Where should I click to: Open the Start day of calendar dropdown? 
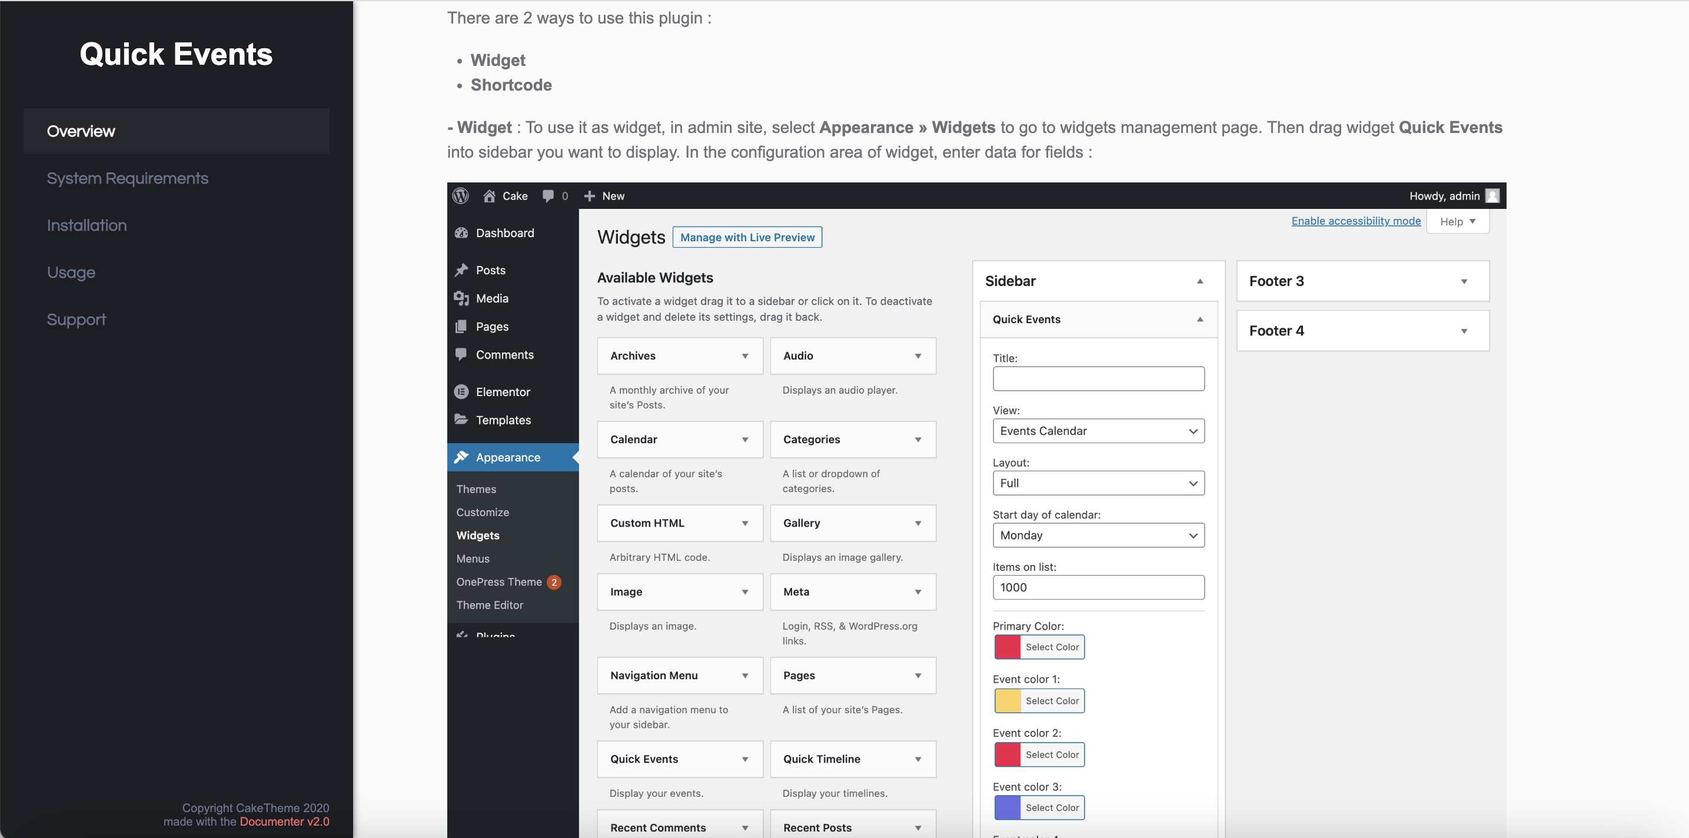1098,535
